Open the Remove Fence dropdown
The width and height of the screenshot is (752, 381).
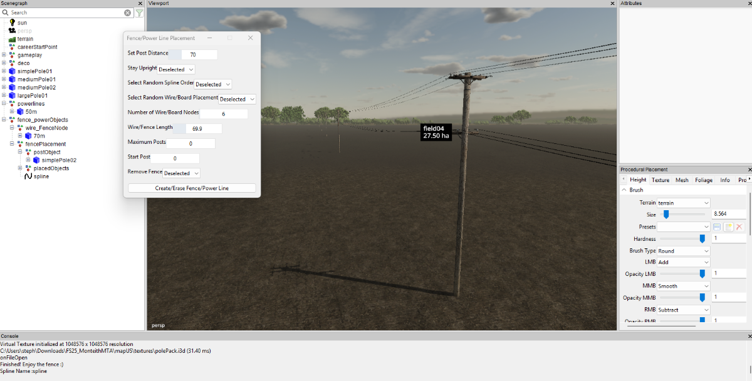point(182,173)
